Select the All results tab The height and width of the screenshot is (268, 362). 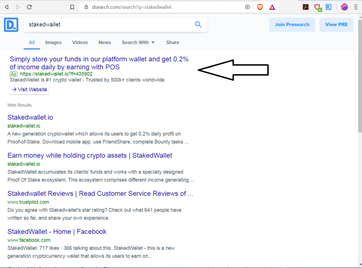pyautogui.click(x=31, y=42)
